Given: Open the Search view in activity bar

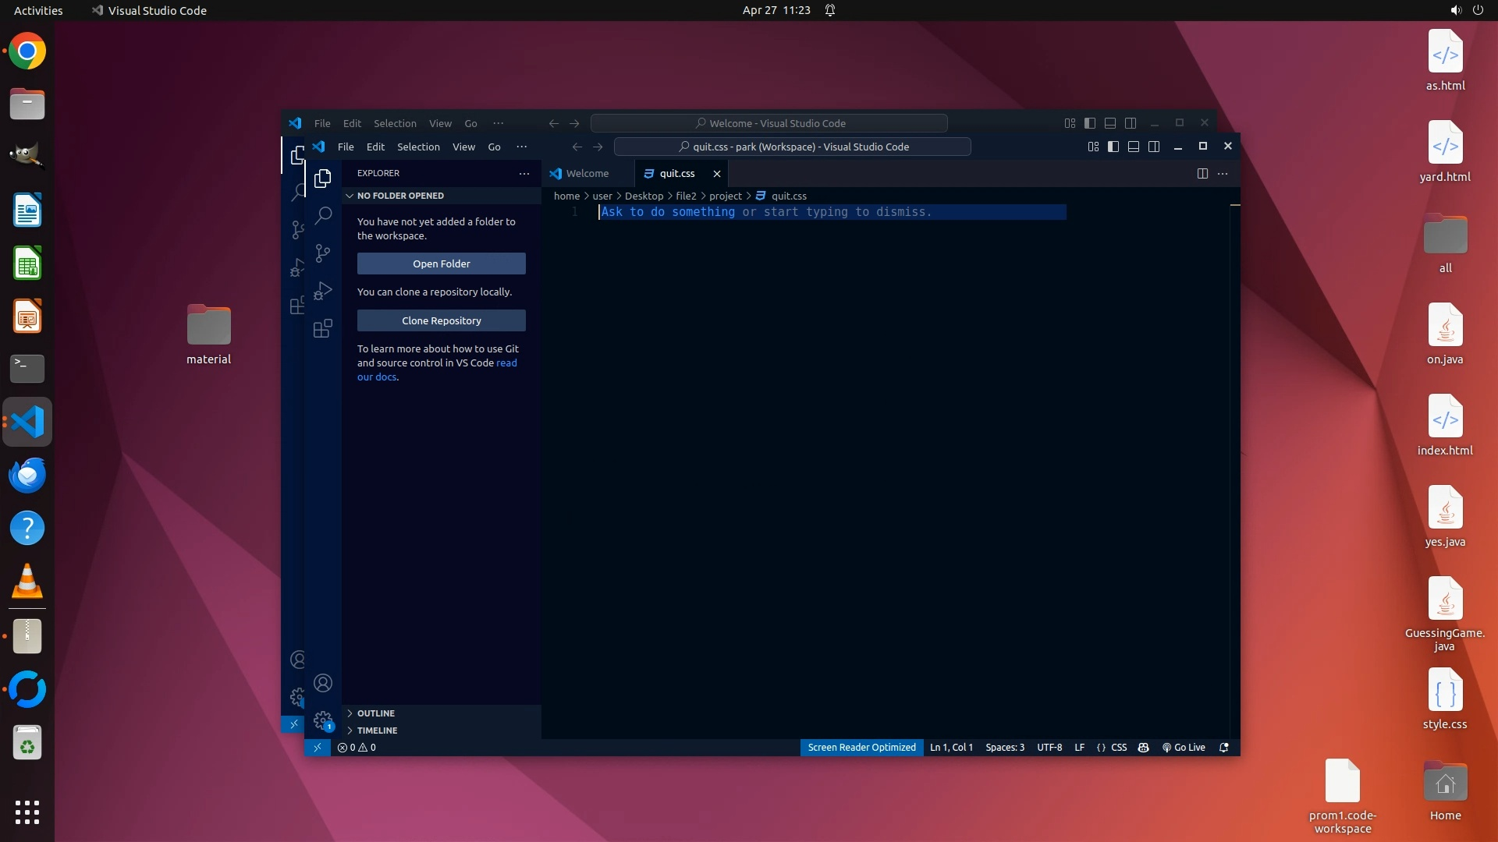Looking at the screenshot, I should (x=323, y=215).
